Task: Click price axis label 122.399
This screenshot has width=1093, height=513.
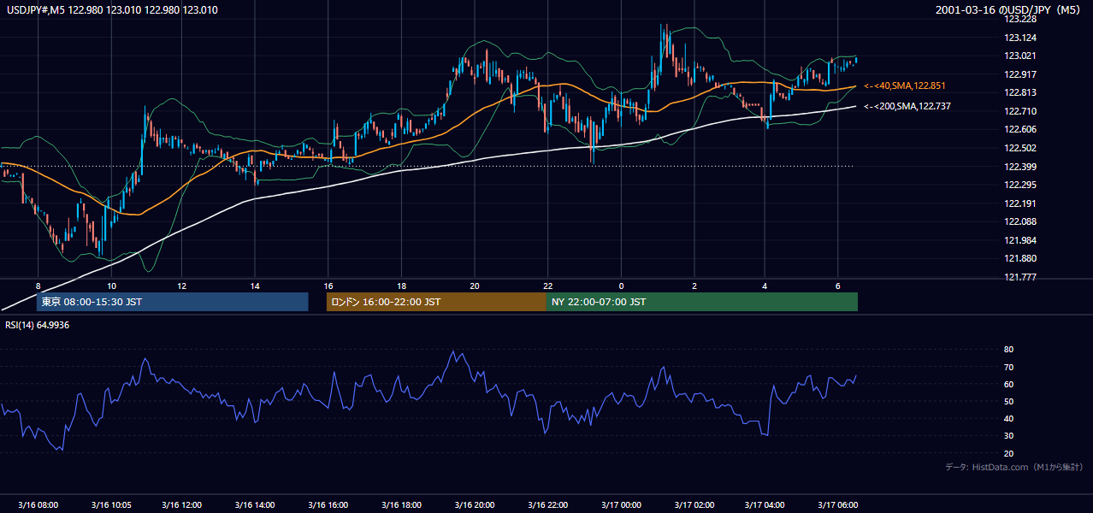Action: (1021, 167)
